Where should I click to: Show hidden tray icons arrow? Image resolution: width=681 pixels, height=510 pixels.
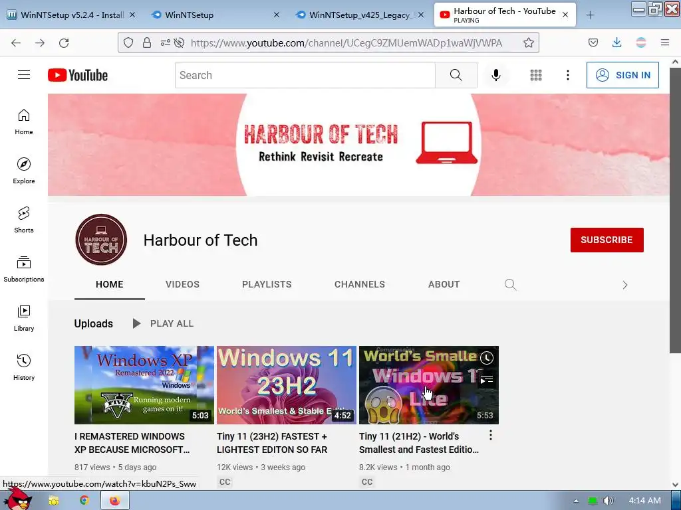[576, 501]
